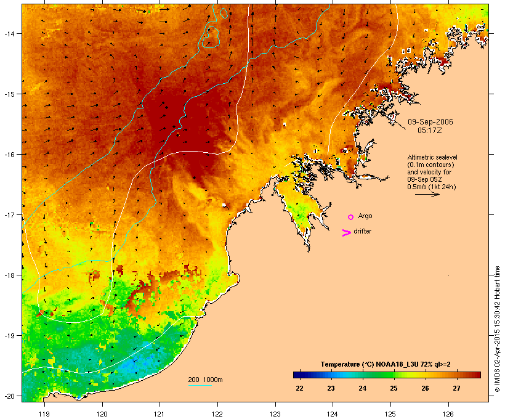Click the colorbar value 25

point(394,388)
